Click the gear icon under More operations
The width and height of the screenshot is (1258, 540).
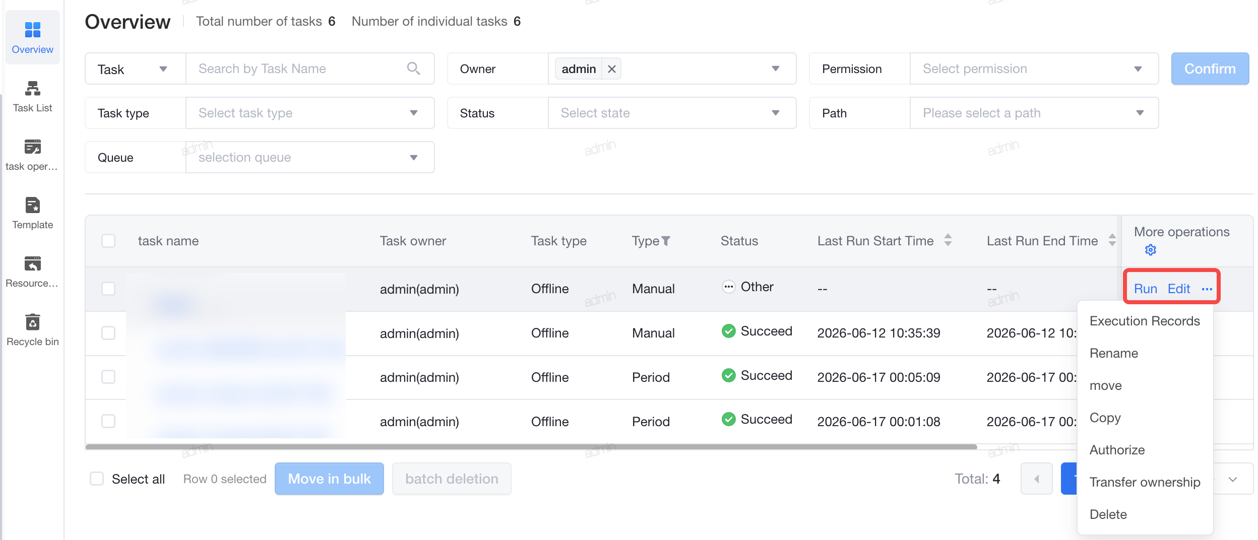coord(1150,250)
